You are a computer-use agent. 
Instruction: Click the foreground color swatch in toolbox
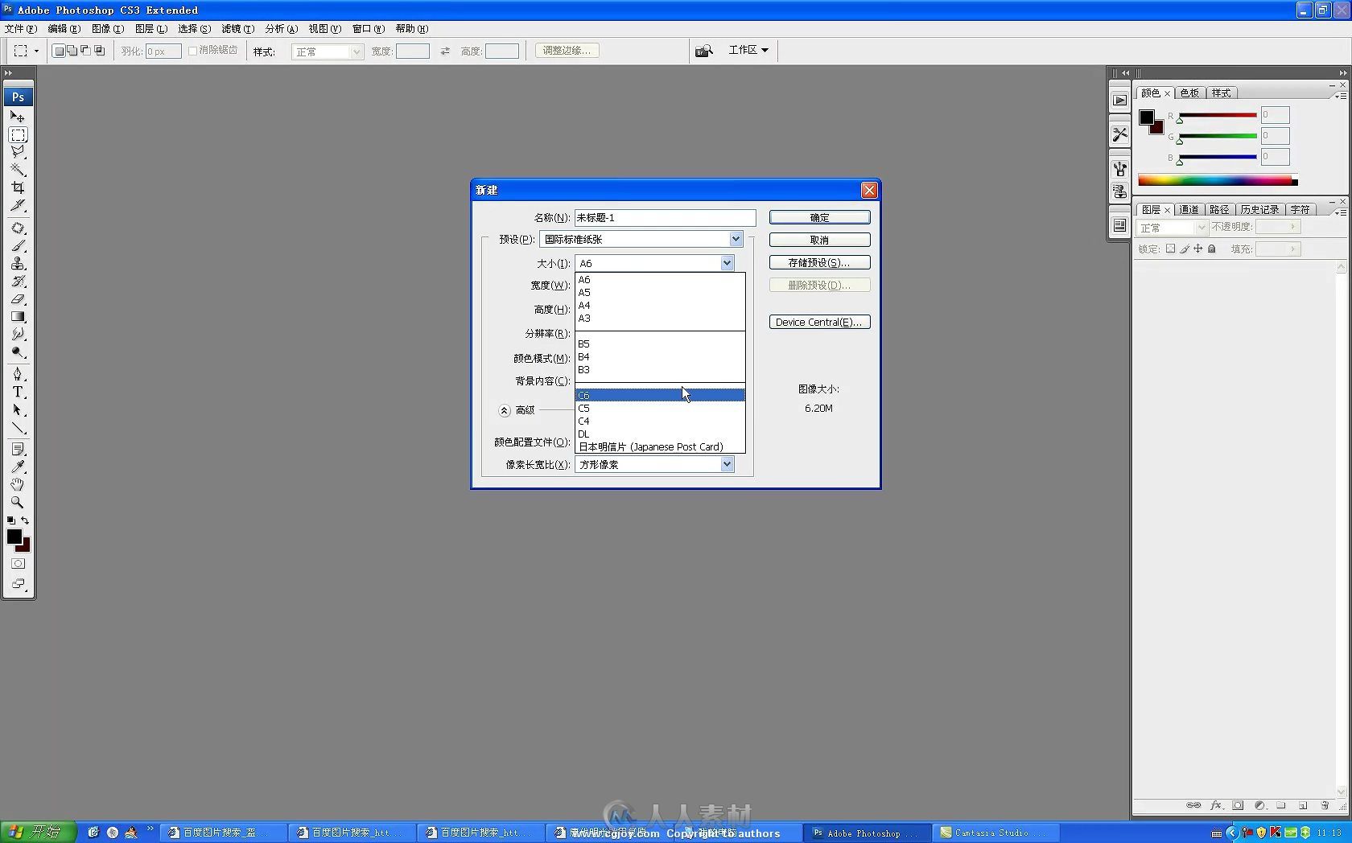pos(14,537)
